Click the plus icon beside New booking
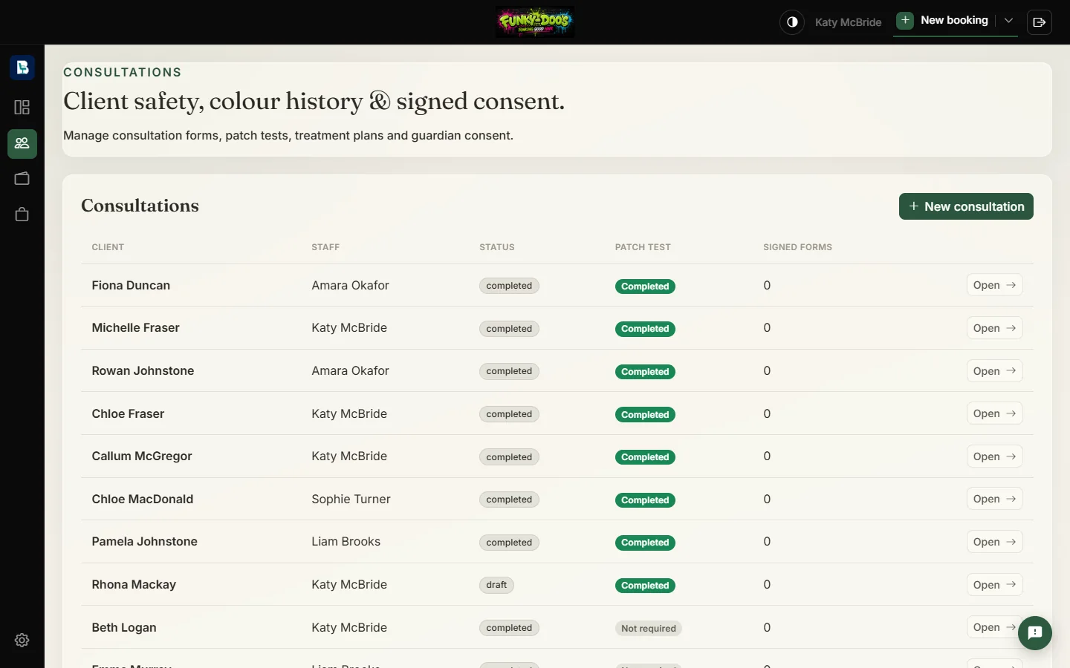Image resolution: width=1070 pixels, height=668 pixels. click(905, 21)
